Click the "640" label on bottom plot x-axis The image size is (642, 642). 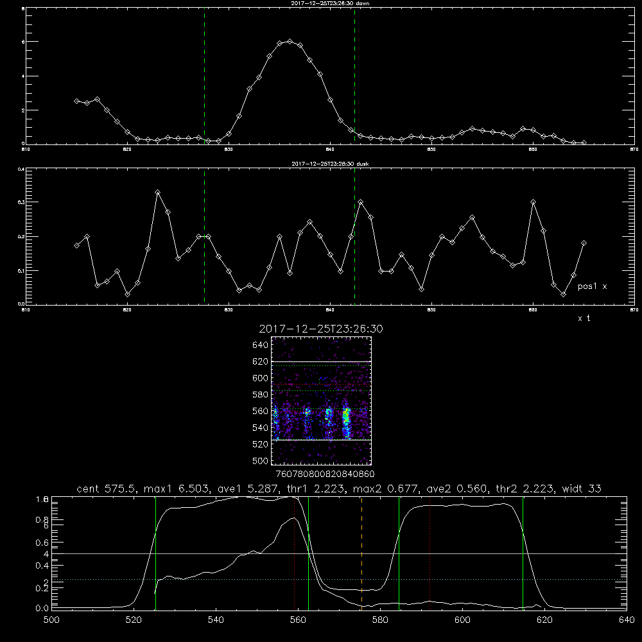[x=627, y=620]
